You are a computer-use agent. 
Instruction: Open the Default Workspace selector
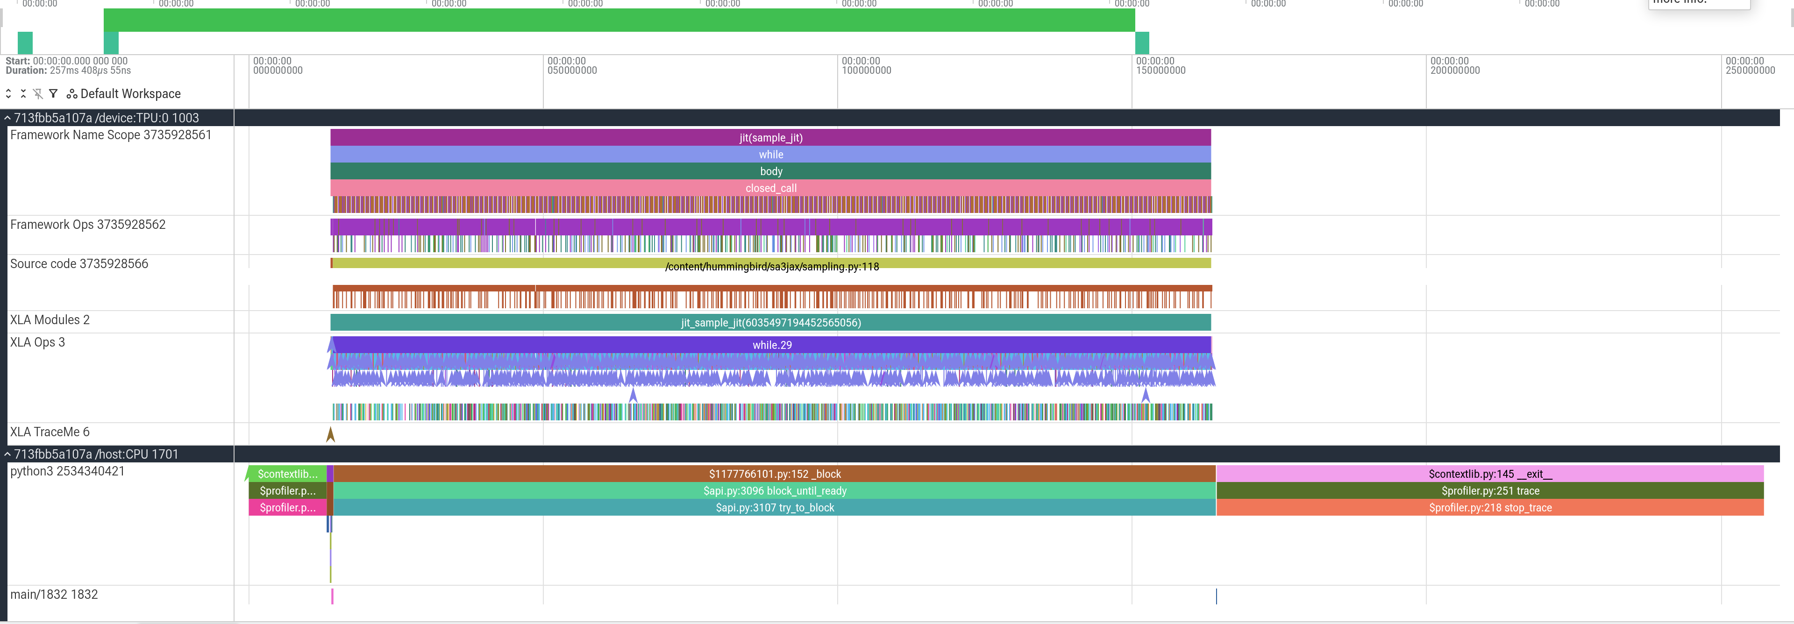pyautogui.click(x=123, y=93)
